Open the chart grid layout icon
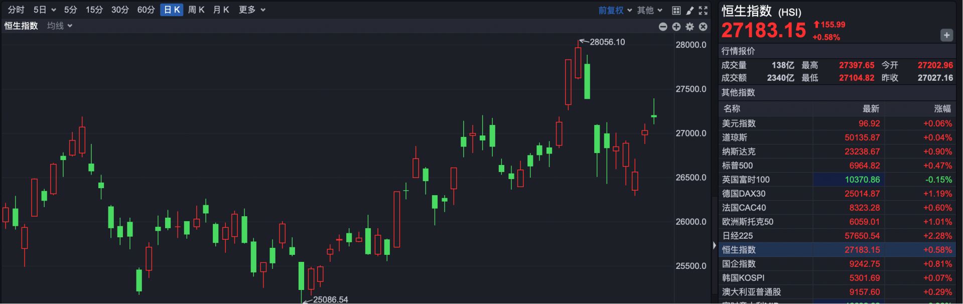Screen dimensions: 963x304 [x=676, y=11]
